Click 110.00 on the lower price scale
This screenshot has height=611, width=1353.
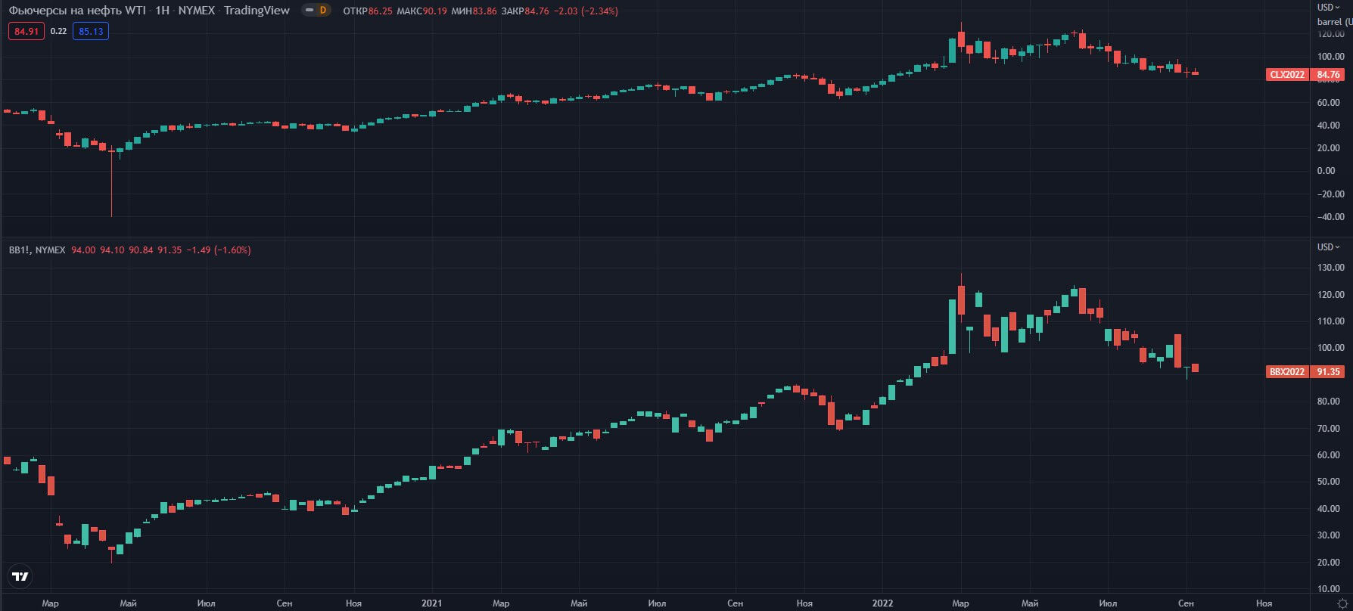pos(1330,321)
